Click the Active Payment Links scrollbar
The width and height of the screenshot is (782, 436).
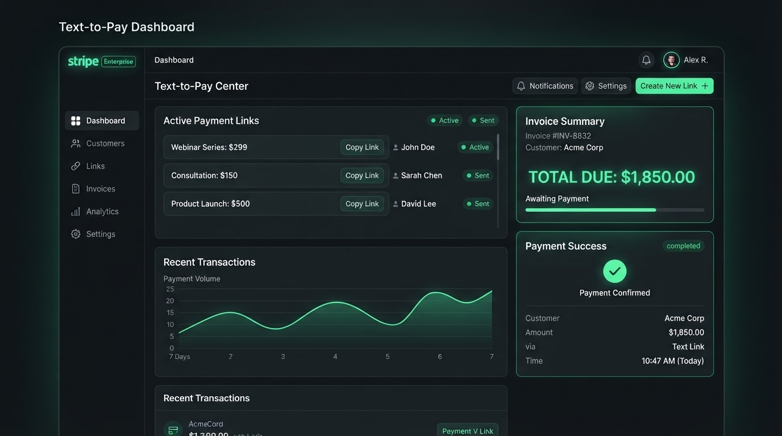[x=498, y=147]
